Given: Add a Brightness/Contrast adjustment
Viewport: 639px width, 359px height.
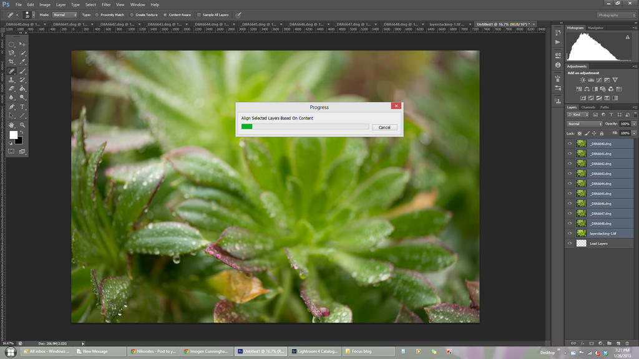Looking at the screenshot, I should 583,80.
